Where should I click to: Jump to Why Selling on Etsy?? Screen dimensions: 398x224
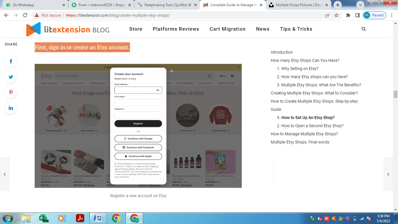(298, 69)
